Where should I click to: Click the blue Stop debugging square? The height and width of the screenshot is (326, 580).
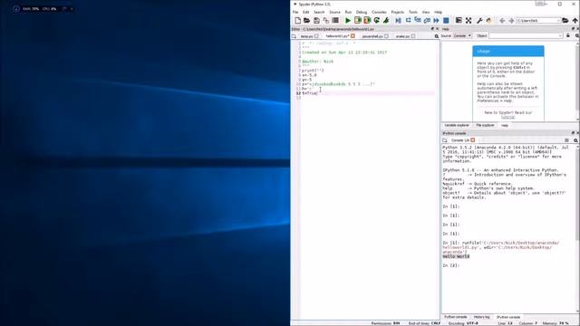pyautogui.click(x=446, y=21)
